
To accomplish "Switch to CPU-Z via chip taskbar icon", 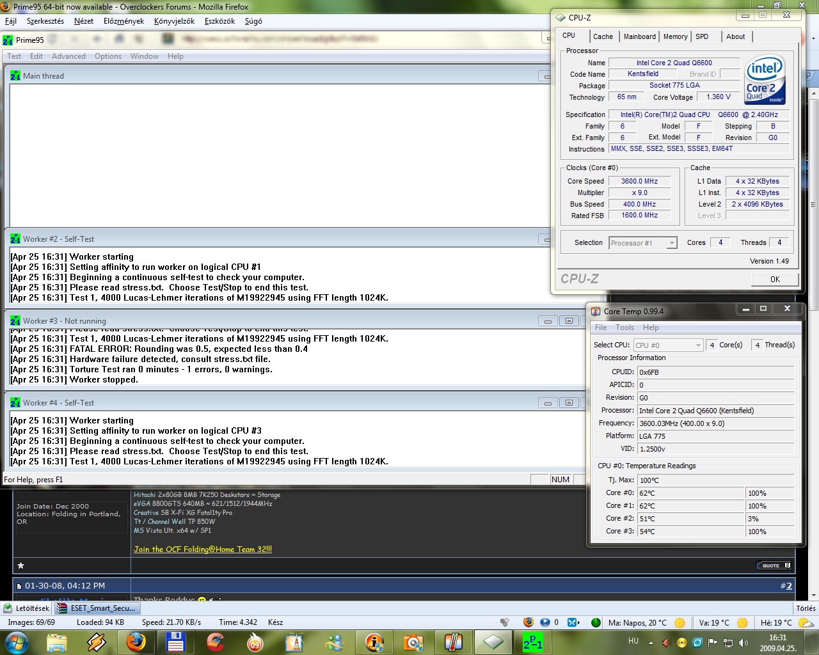I will pos(493,642).
